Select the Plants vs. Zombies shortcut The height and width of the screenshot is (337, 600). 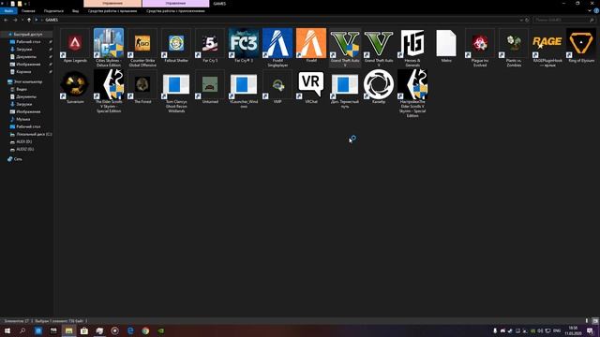tap(514, 48)
